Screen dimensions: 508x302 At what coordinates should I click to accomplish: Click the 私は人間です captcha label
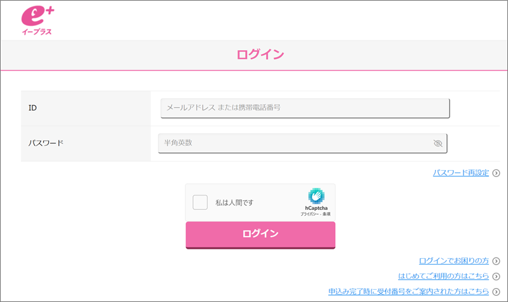[234, 202]
